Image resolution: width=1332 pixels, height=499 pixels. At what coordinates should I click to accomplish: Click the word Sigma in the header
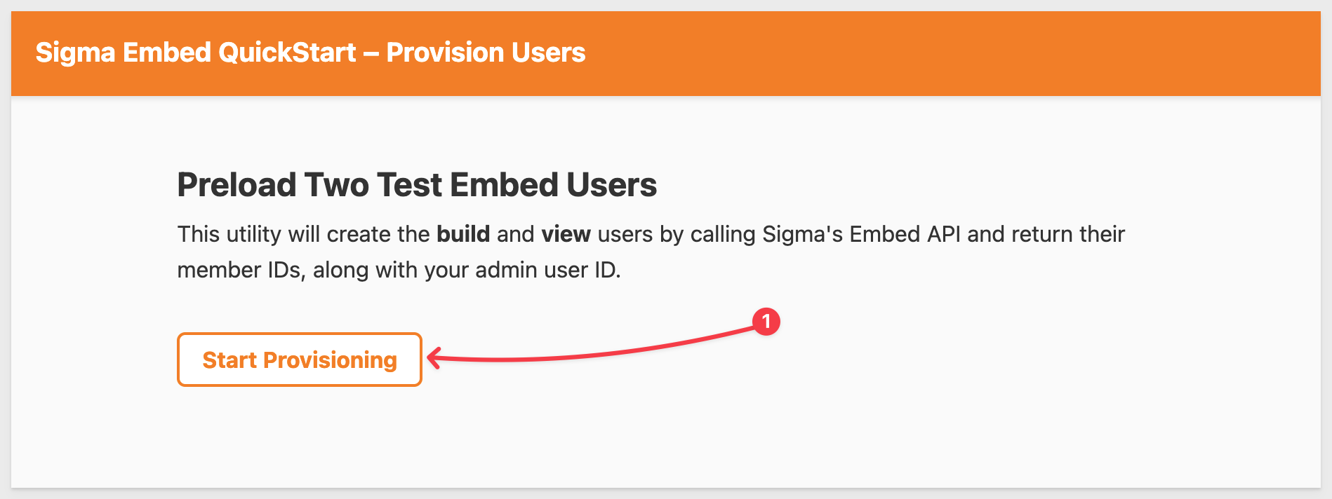(x=75, y=53)
